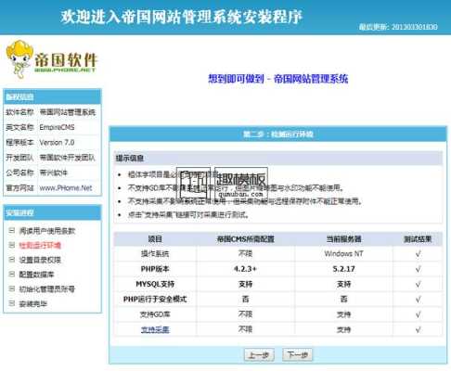451x371 pixels.
Task: Click the 安装进程 panel header
Action: 52,213
